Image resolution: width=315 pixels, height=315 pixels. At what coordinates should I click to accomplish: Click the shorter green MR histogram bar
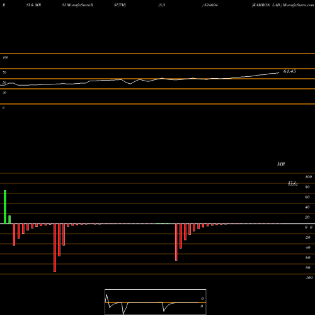(9, 220)
